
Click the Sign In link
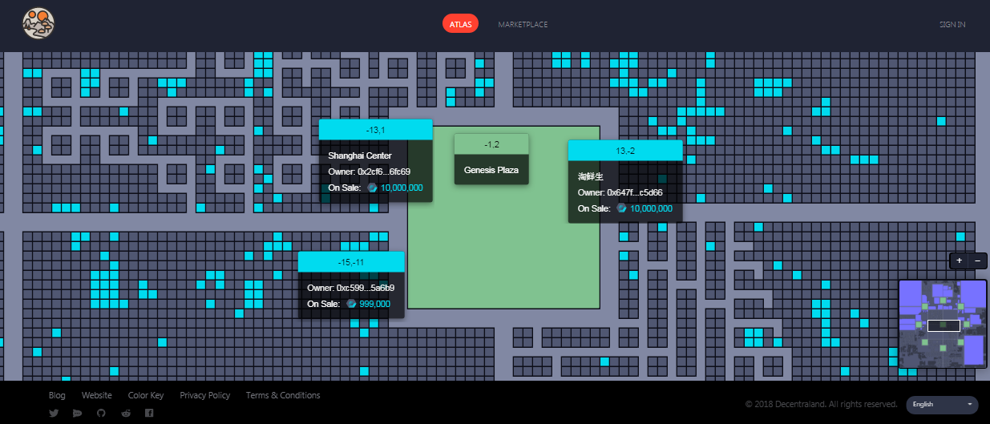tap(952, 24)
